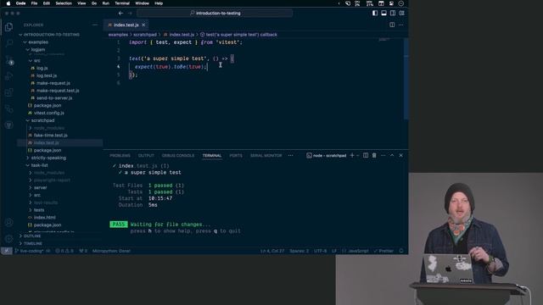The height and width of the screenshot is (305, 543).
Task: Click the live-coding branch in status bar
Action: (x=30, y=251)
